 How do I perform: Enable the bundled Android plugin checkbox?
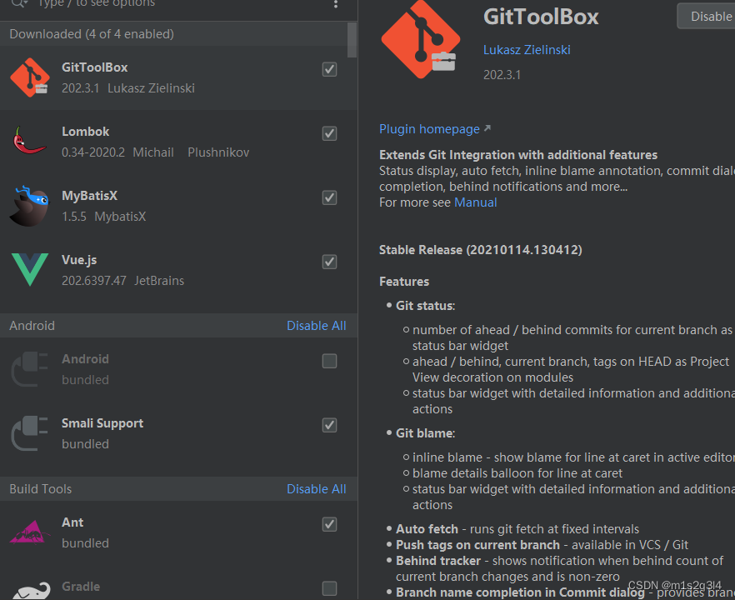pyautogui.click(x=329, y=361)
